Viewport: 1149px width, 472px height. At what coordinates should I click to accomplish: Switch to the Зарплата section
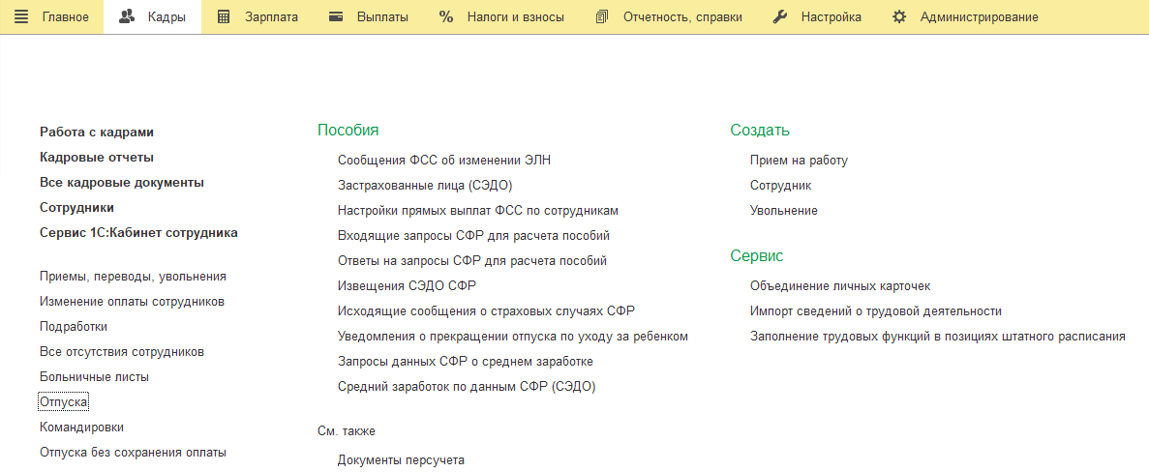pyautogui.click(x=272, y=16)
